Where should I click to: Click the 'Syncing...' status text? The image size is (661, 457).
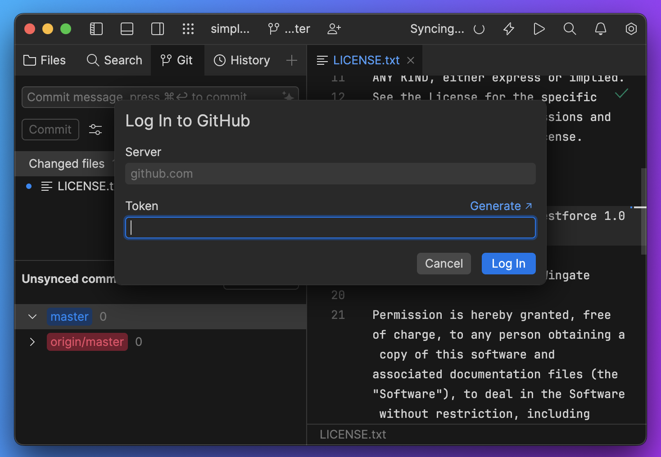(x=437, y=29)
